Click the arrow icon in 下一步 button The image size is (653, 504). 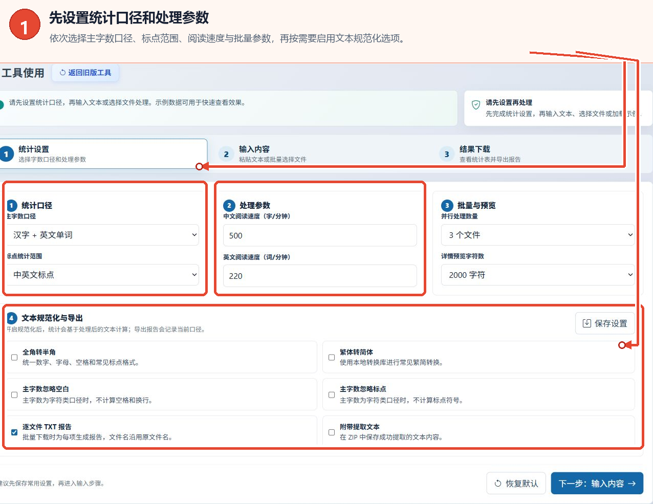(x=632, y=484)
